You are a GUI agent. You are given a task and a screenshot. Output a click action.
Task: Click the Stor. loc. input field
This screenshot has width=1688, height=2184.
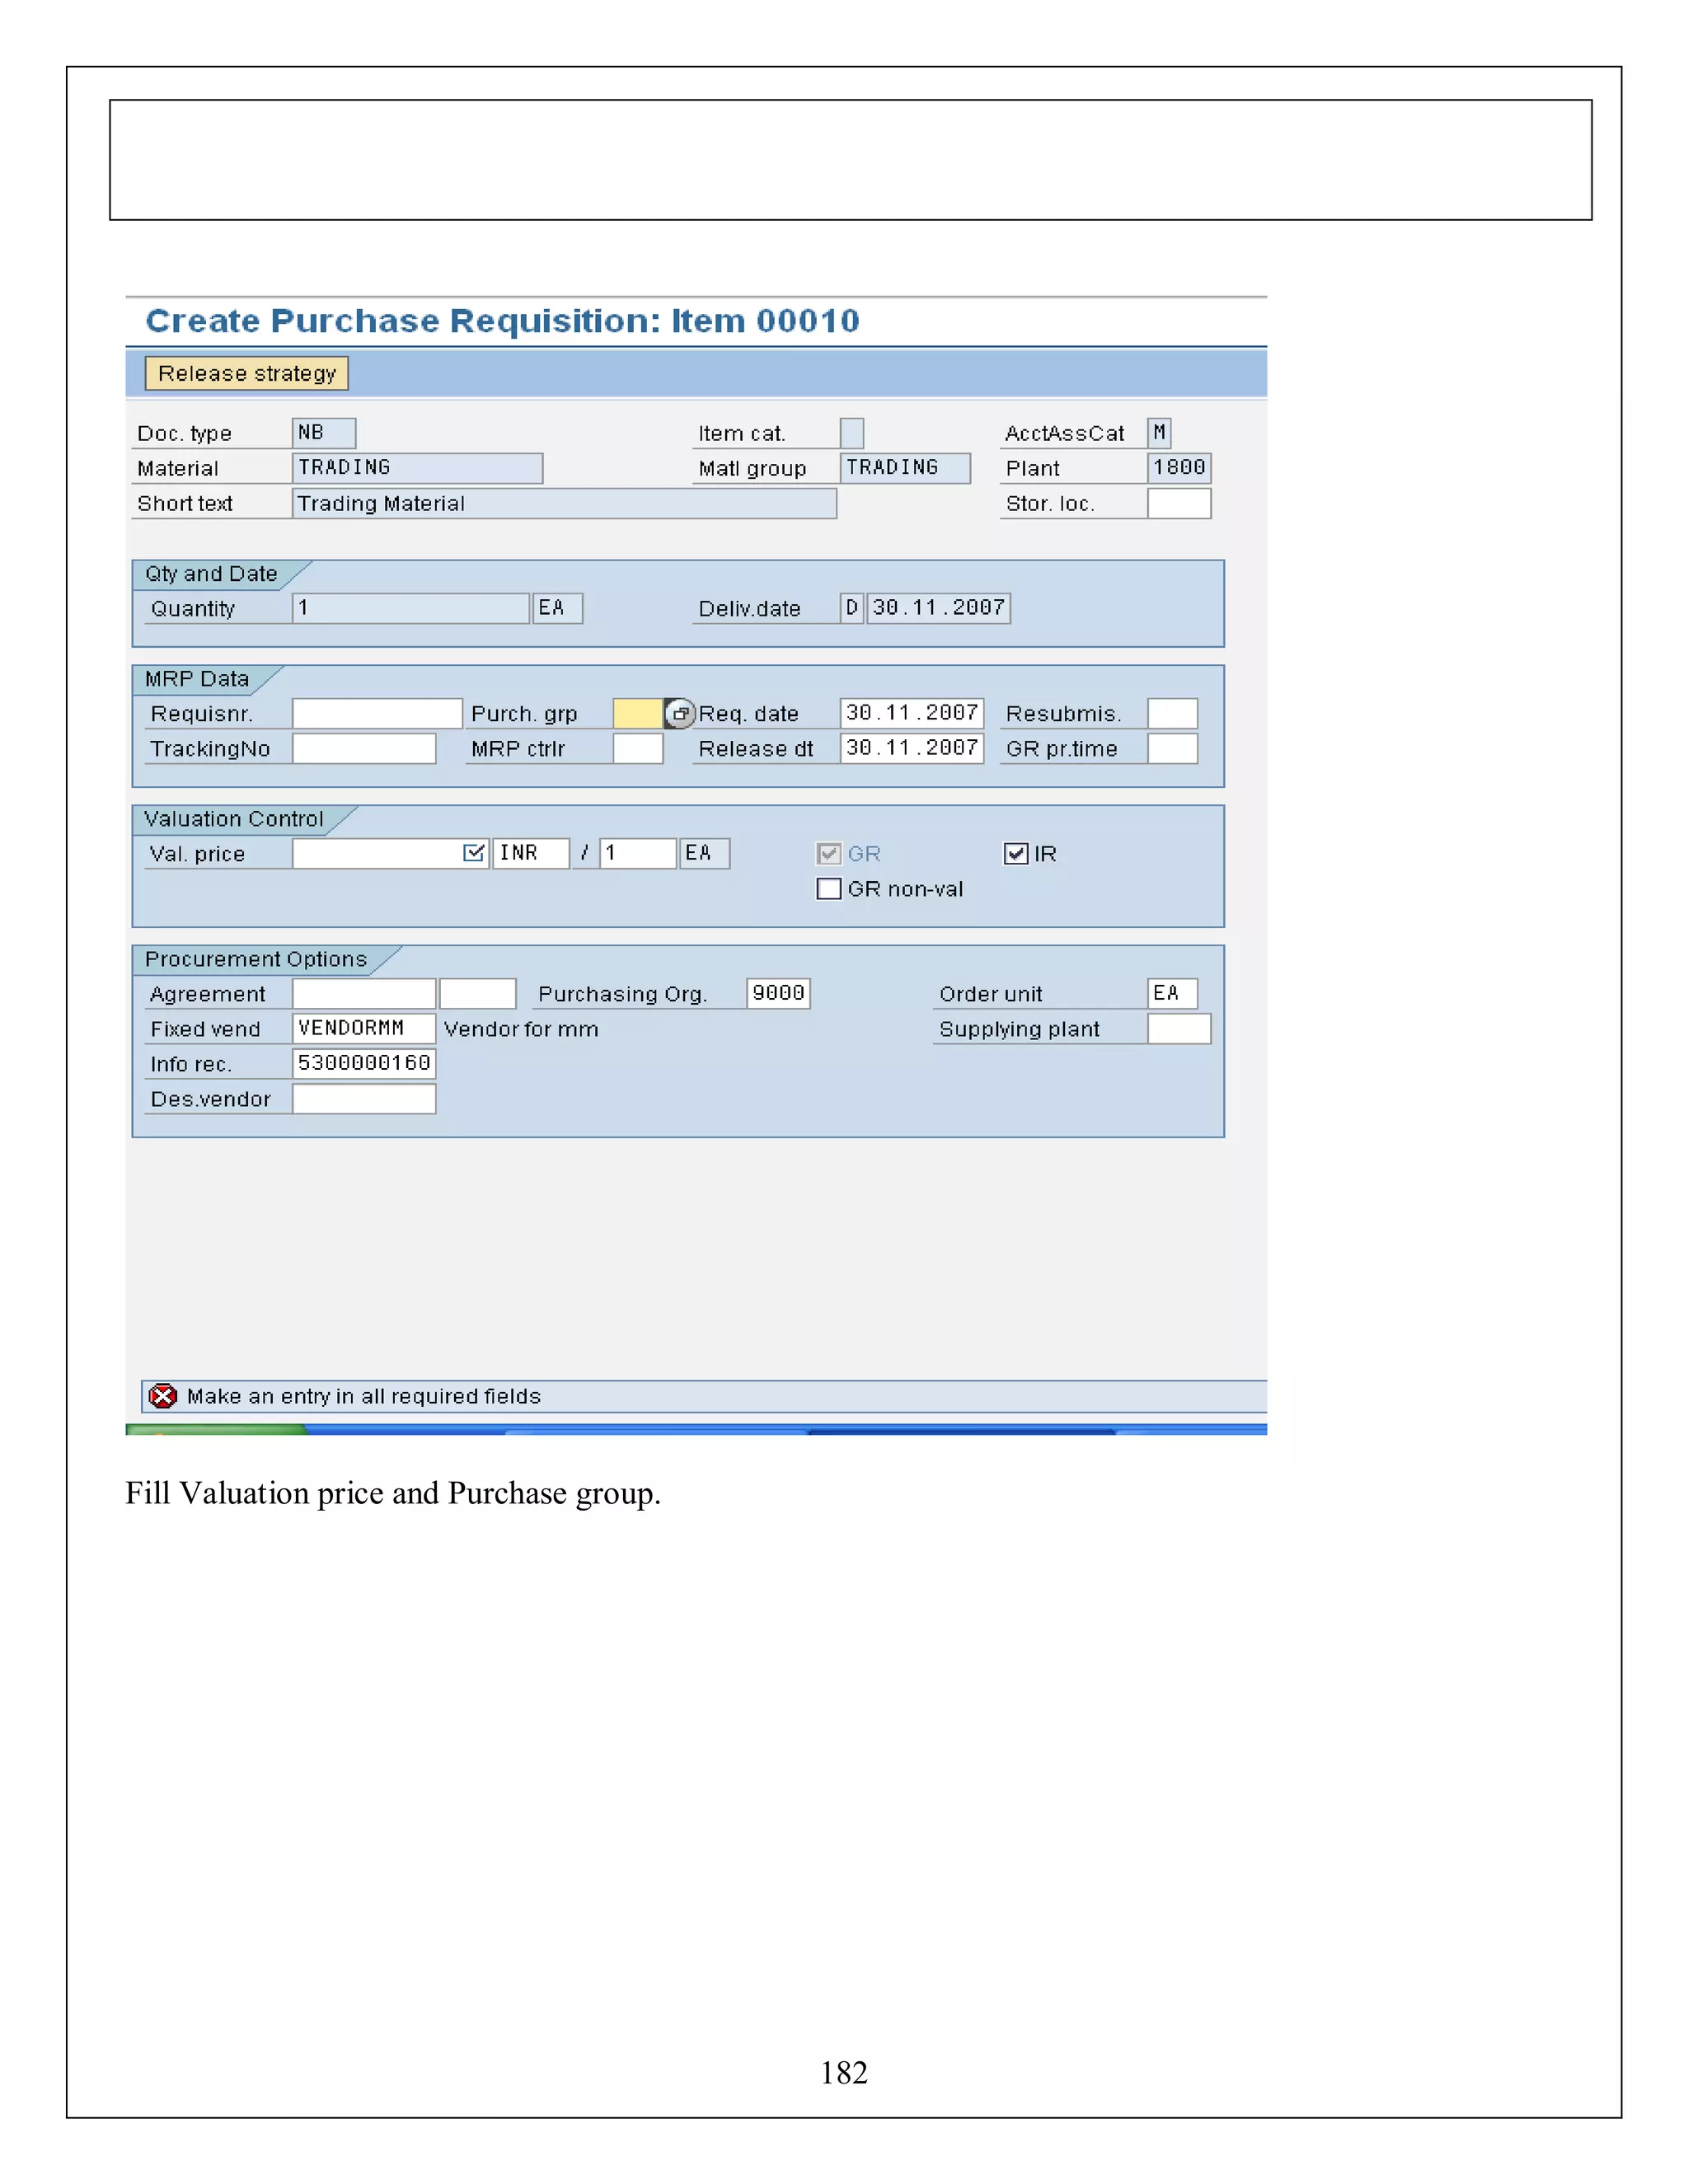(1178, 503)
